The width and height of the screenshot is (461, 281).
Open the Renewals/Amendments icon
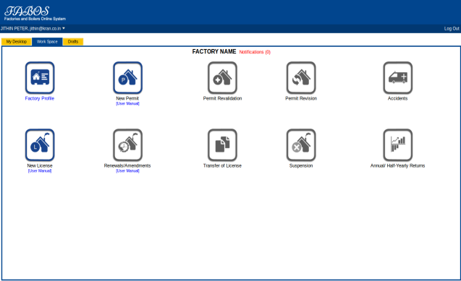click(x=127, y=145)
